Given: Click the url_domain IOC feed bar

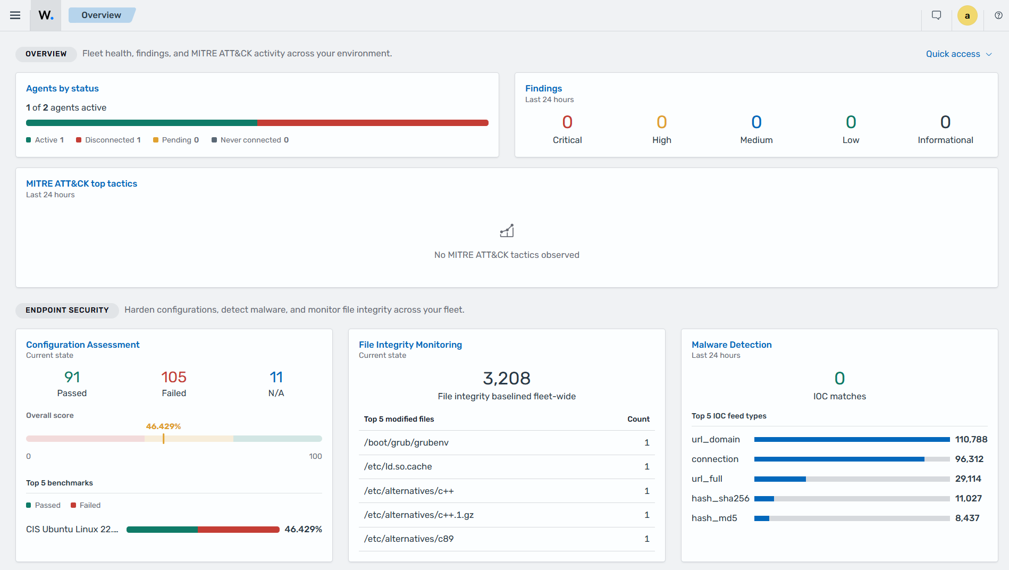Looking at the screenshot, I should 852,439.
